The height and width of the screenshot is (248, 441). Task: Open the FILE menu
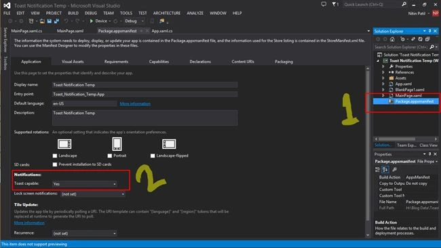click(7, 13)
